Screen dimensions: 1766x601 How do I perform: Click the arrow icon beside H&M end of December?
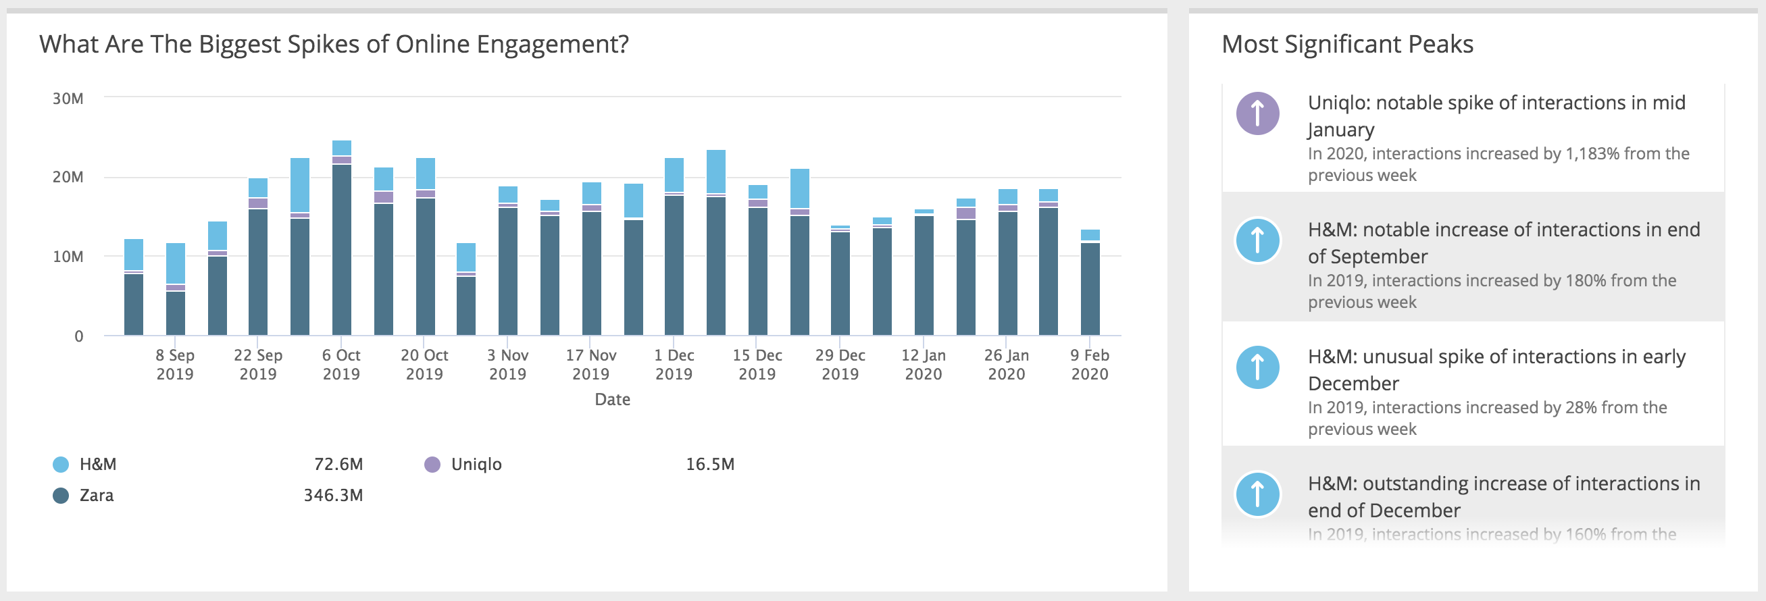pyautogui.click(x=1257, y=494)
